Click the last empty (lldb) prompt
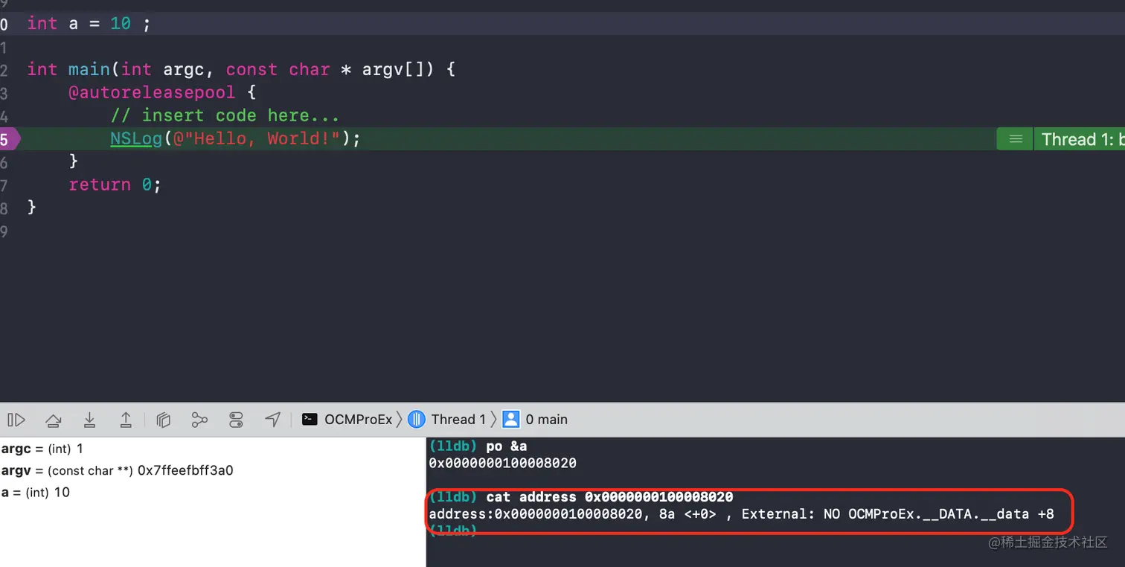The height and width of the screenshot is (567, 1125). point(452,531)
